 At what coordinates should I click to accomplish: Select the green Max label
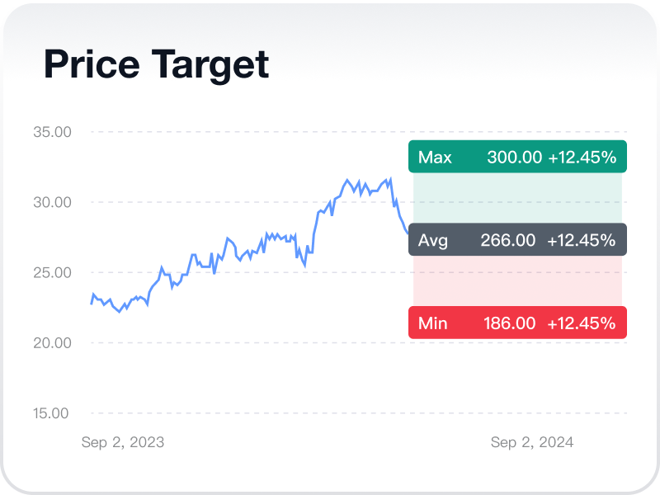(x=435, y=157)
